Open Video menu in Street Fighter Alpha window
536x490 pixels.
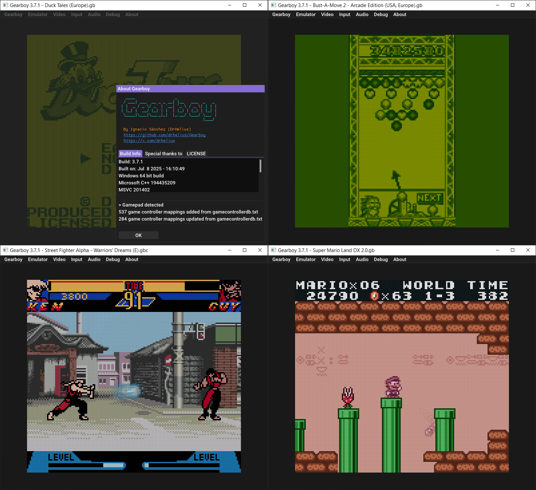coord(59,259)
